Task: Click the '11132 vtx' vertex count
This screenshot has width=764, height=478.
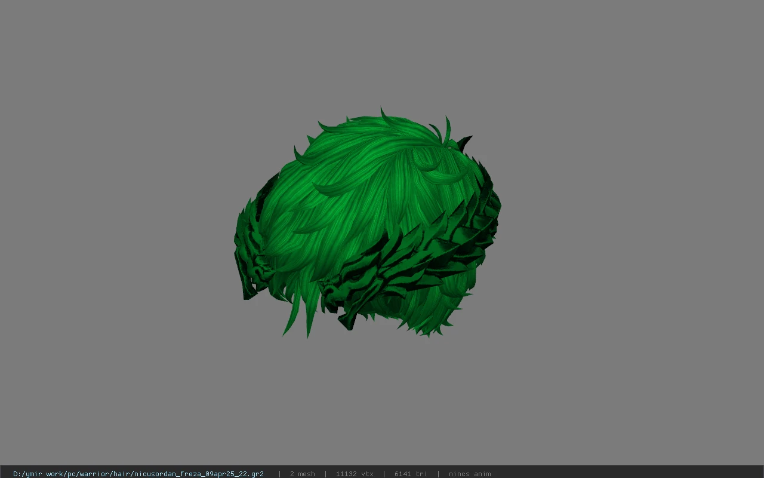Action: click(355, 474)
